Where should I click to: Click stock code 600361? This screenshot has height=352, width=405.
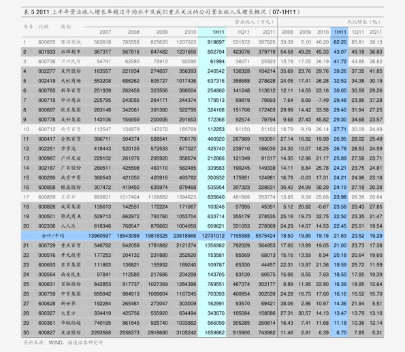coord(47,323)
